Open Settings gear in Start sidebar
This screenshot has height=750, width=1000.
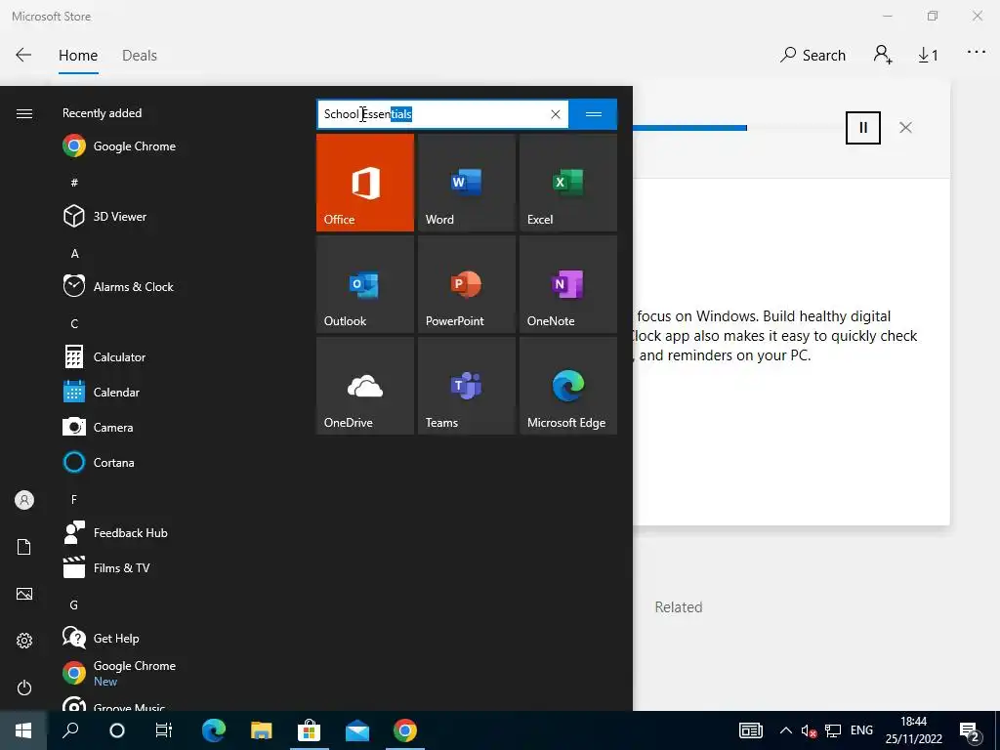(x=24, y=641)
